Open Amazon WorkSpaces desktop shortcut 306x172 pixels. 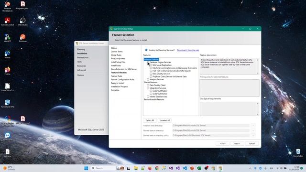point(8,6)
